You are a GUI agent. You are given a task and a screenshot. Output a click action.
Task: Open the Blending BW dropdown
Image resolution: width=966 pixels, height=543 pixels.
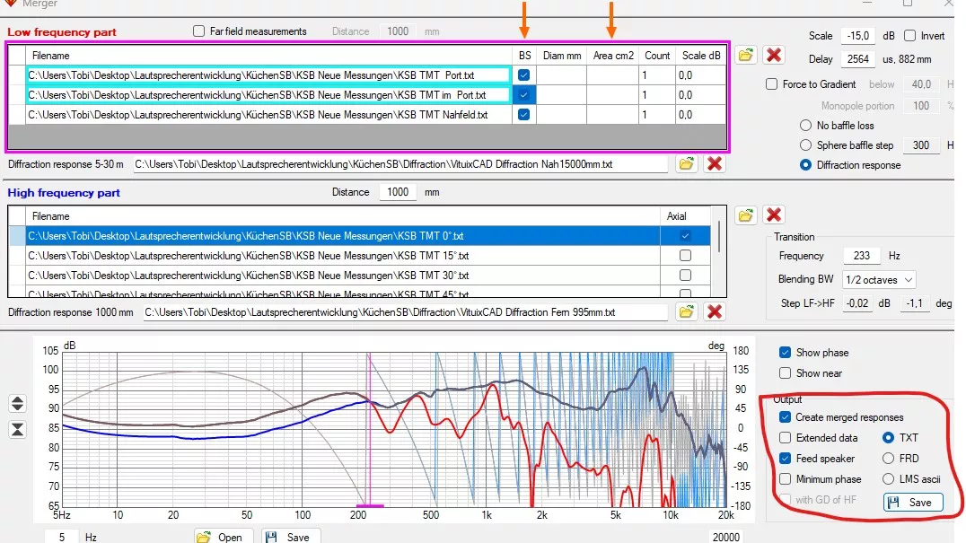click(881, 280)
